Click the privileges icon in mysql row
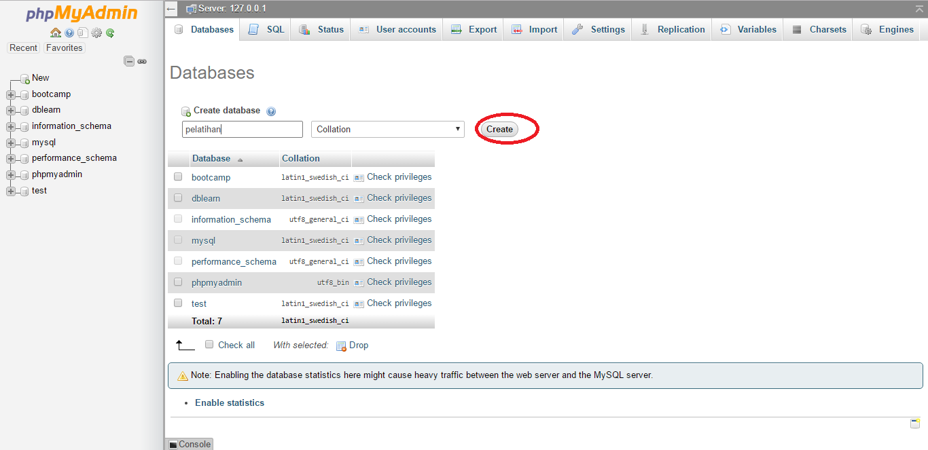 tap(359, 241)
